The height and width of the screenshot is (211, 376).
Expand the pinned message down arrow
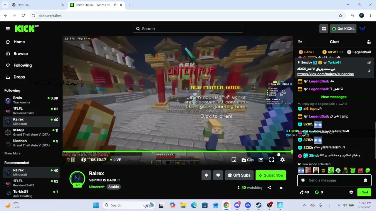369,70
